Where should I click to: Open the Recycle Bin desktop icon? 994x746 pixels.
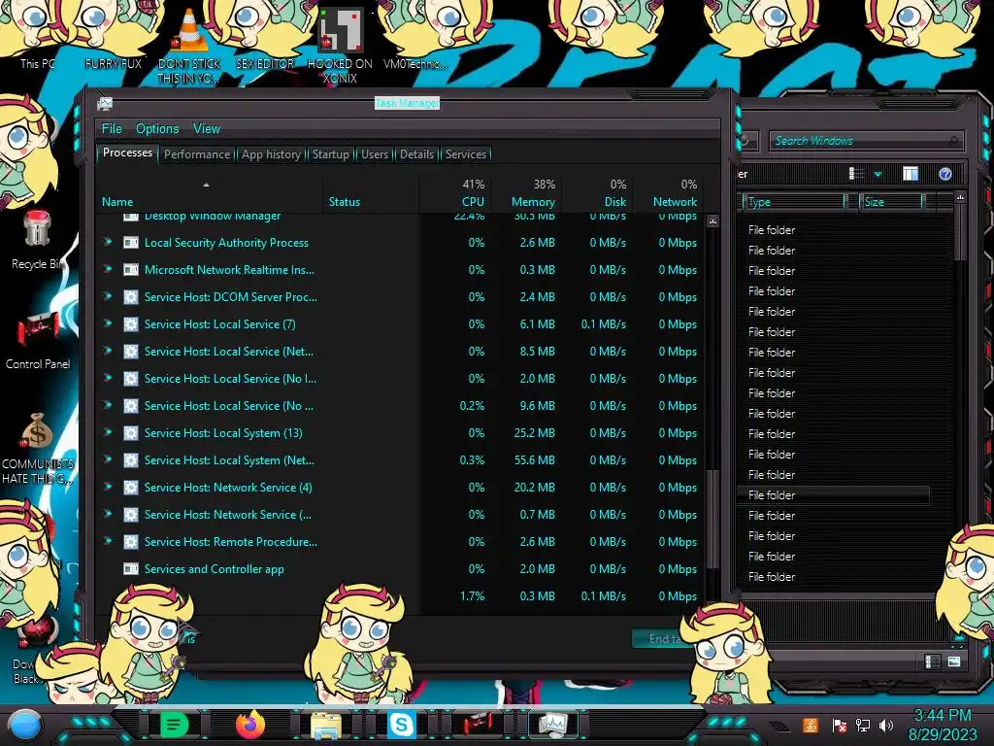tap(38, 240)
